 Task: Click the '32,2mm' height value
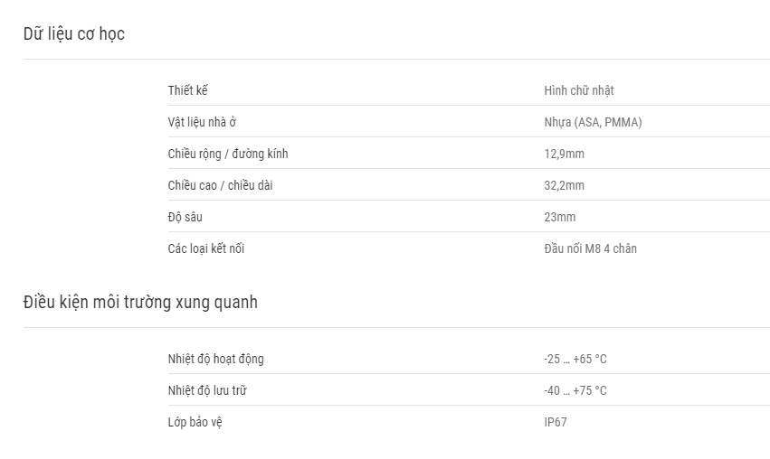pyautogui.click(x=565, y=185)
